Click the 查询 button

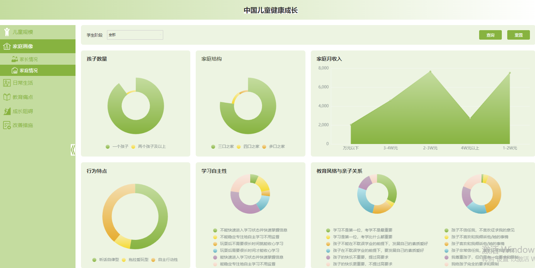click(x=490, y=35)
